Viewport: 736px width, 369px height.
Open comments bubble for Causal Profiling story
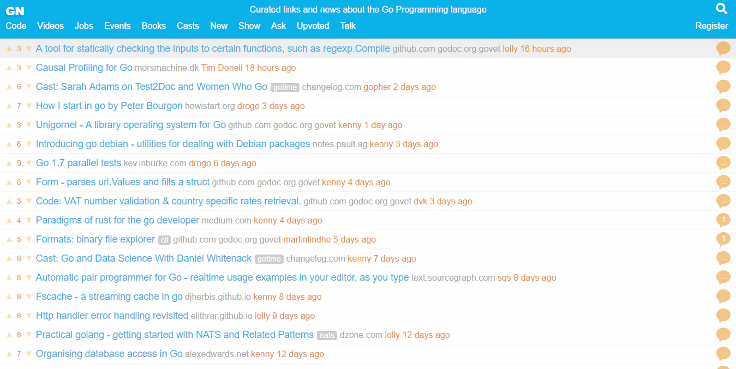click(x=723, y=68)
